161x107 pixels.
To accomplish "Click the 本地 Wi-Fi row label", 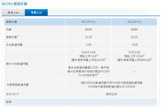I will [12, 94].
